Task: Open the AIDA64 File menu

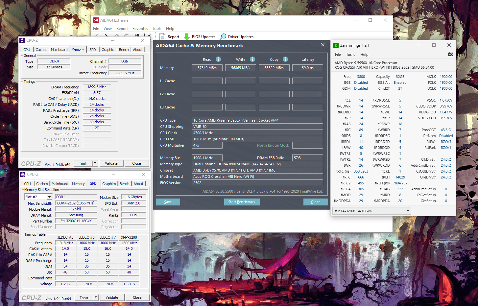Action: (x=96, y=29)
